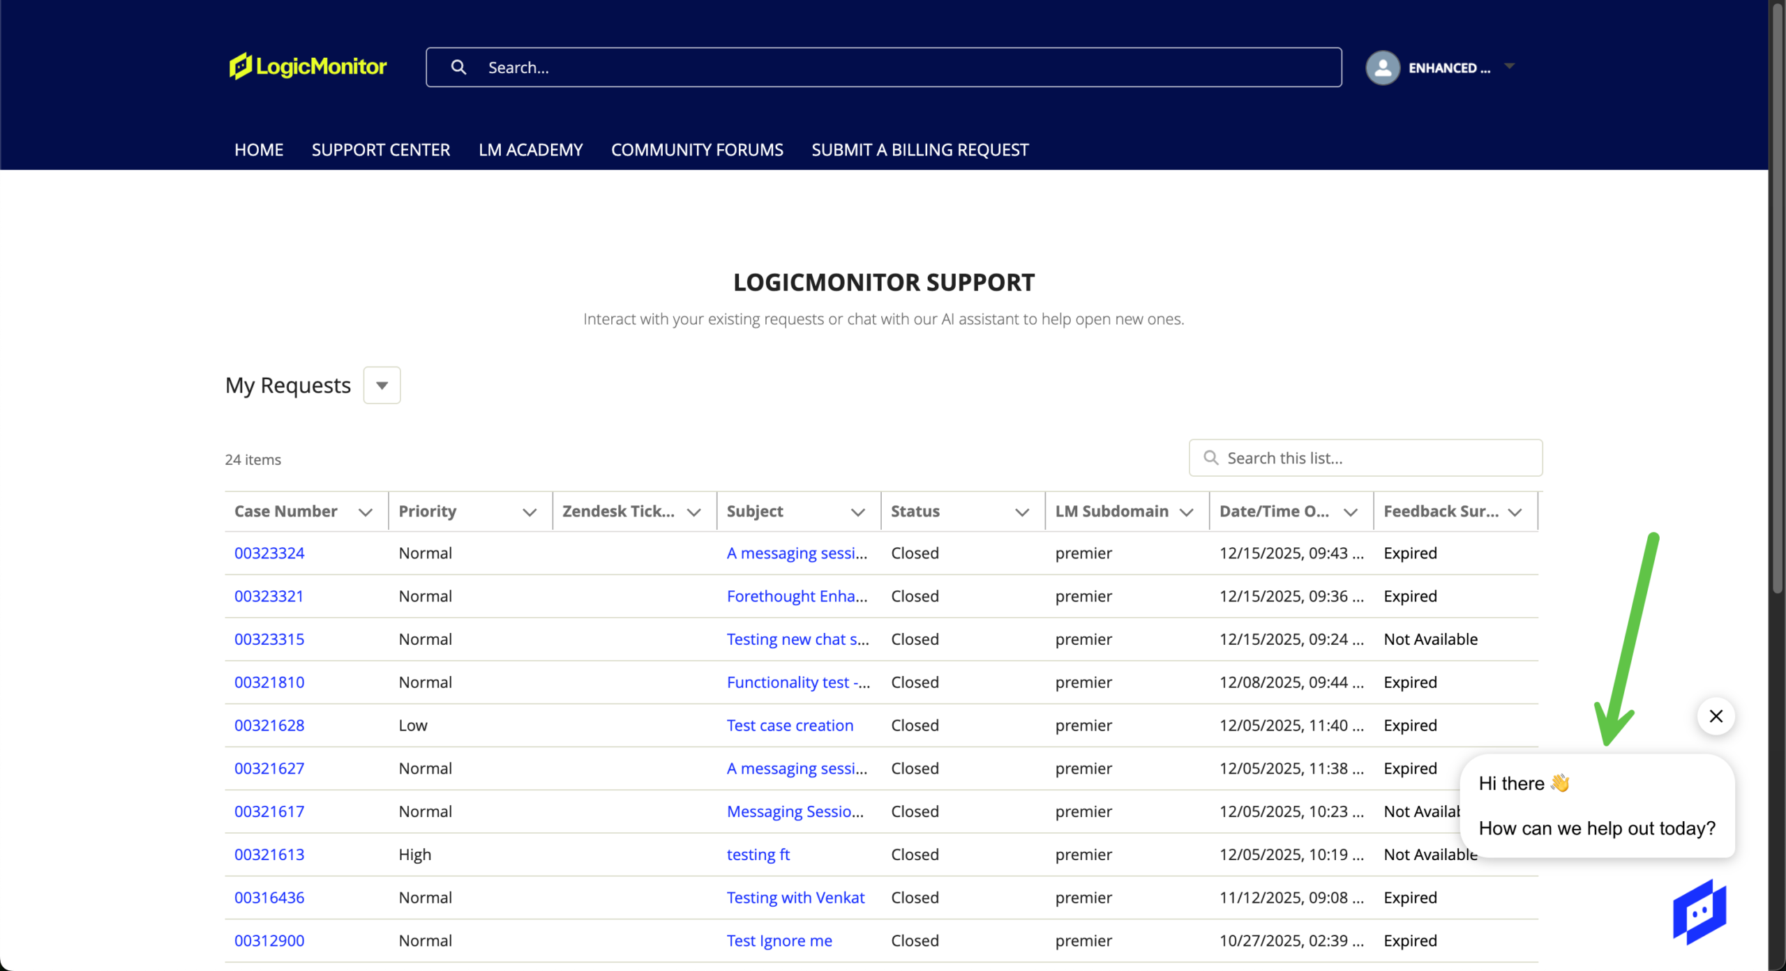Open case number 00321613
This screenshot has width=1786, height=971.
coord(269,855)
